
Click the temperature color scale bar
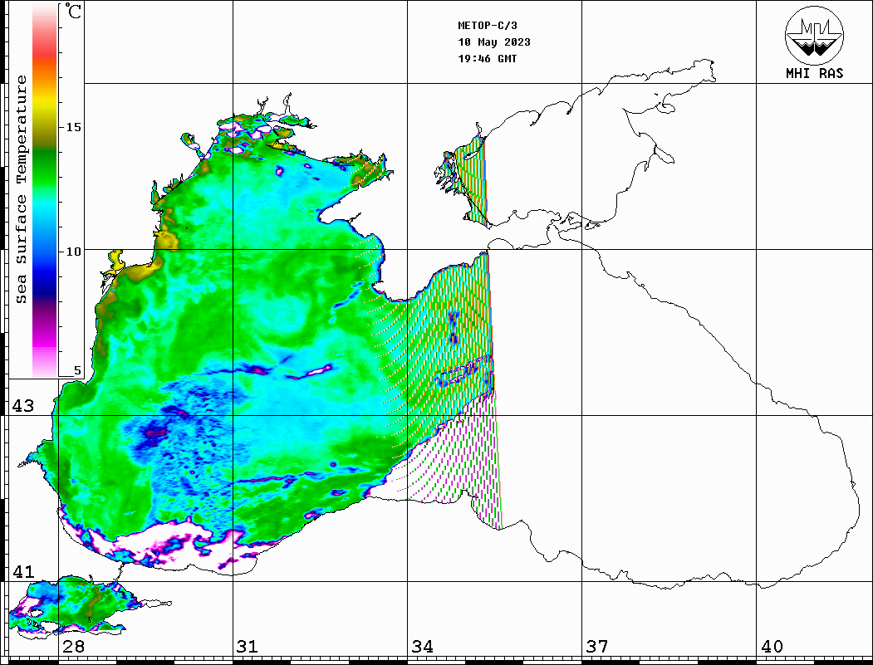(45, 190)
